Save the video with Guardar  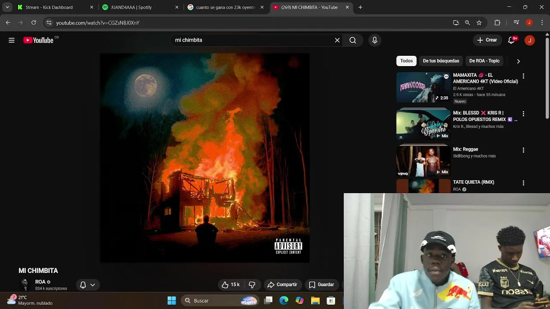click(321, 285)
